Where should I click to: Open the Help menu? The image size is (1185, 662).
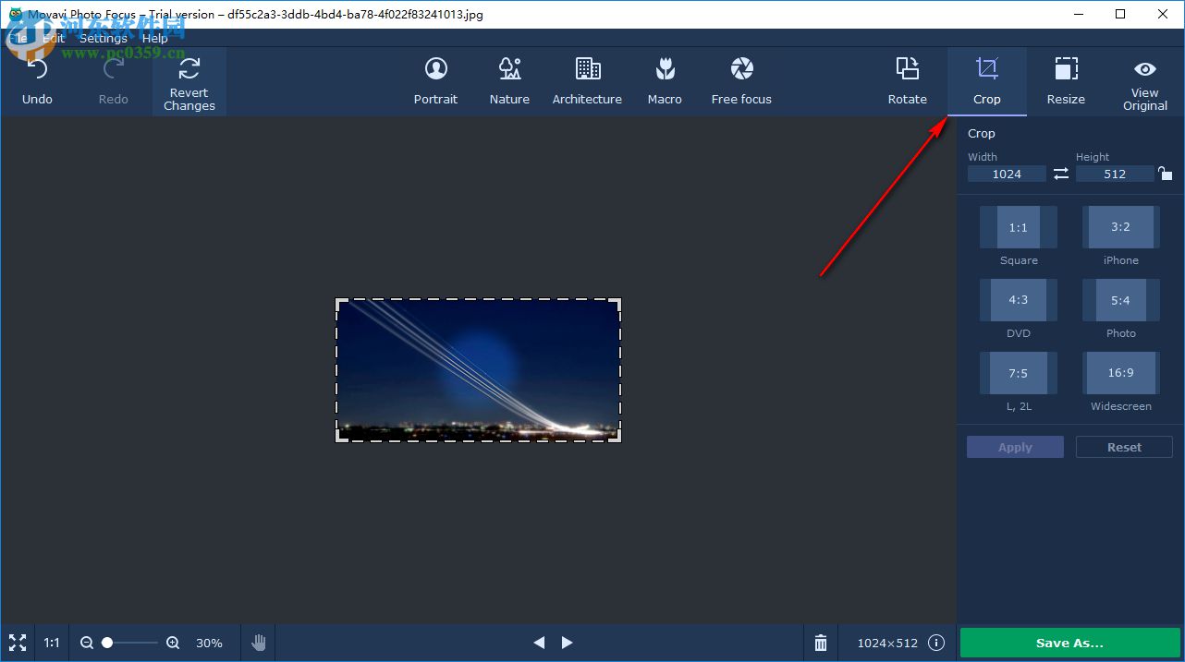153,38
